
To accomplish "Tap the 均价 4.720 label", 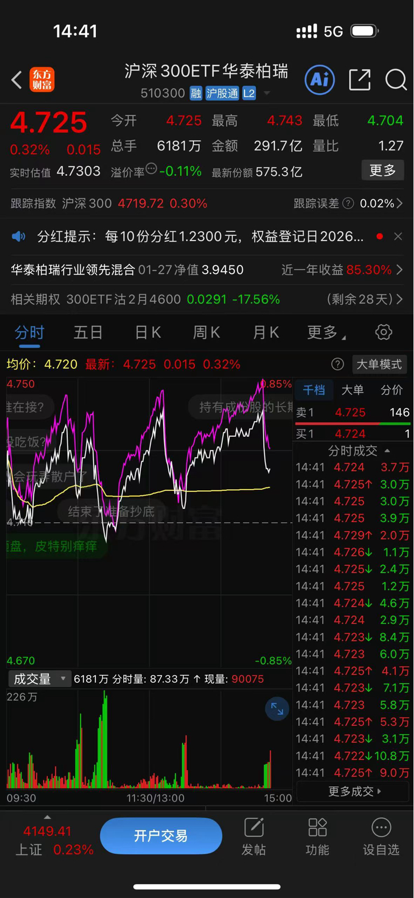I will click(x=42, y=365).
